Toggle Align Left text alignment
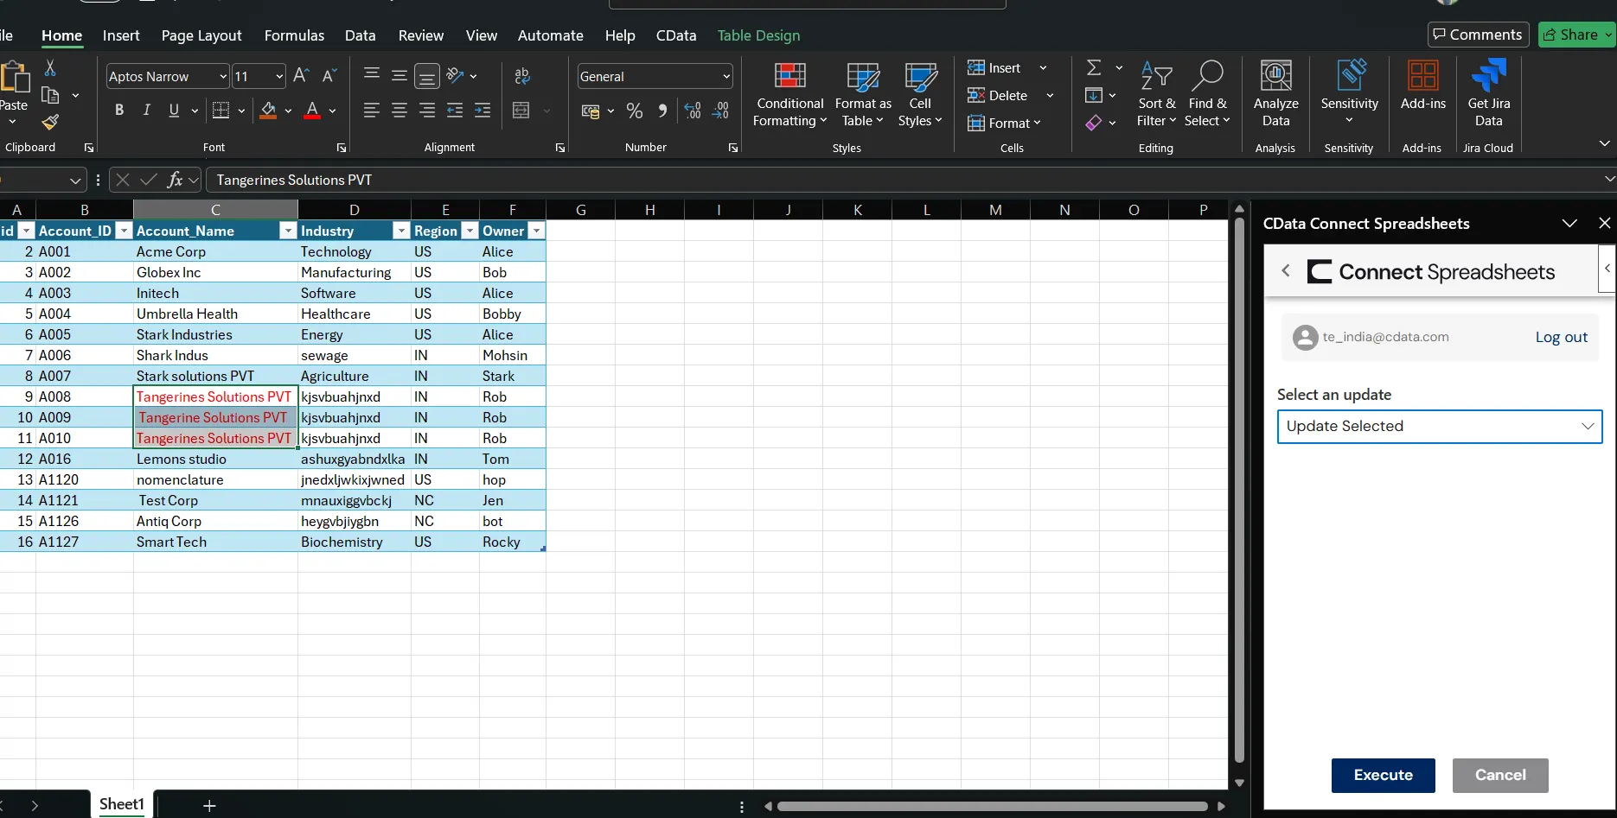1617x818 pixels. tap(371, 111)
